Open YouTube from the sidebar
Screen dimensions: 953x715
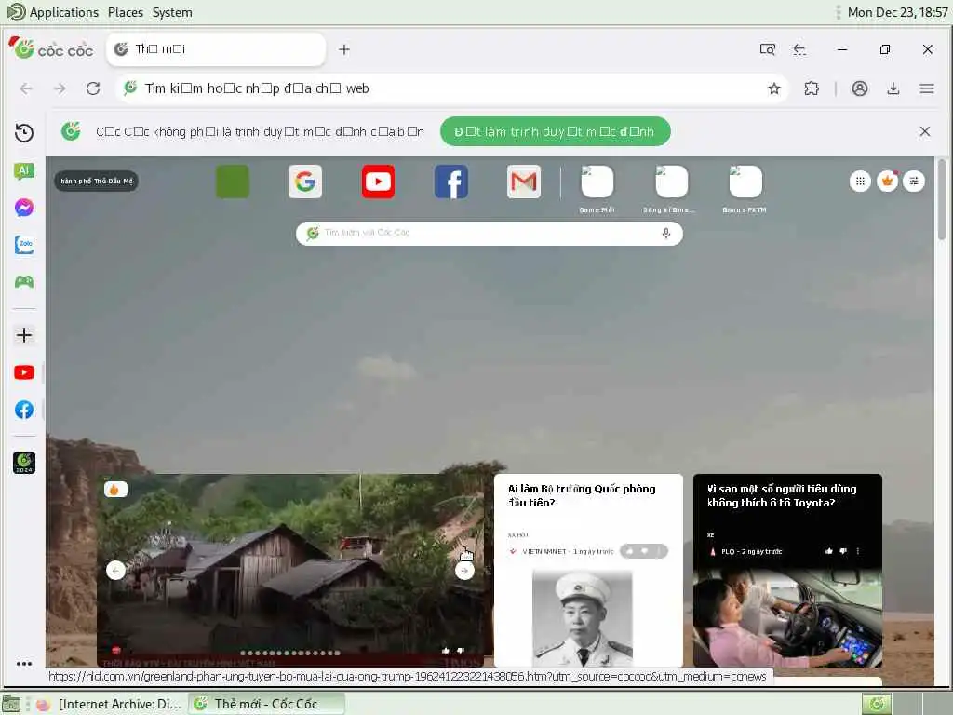pos(23,372)
